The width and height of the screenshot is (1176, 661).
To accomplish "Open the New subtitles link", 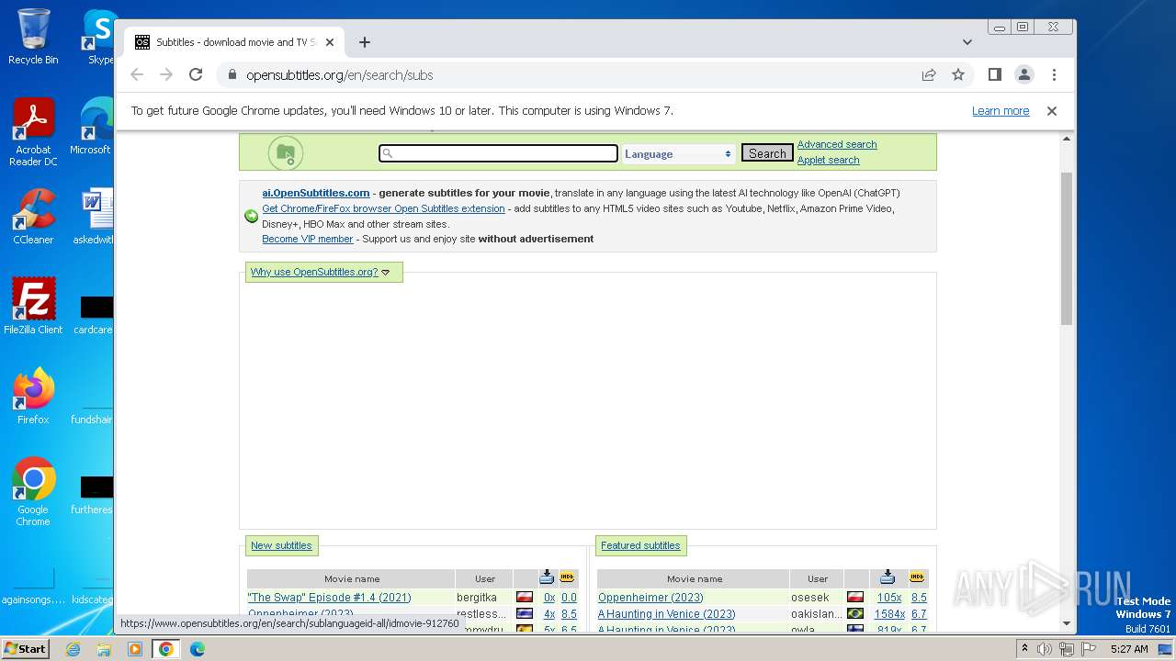I will pyautogui.click(x=281, y=545).
